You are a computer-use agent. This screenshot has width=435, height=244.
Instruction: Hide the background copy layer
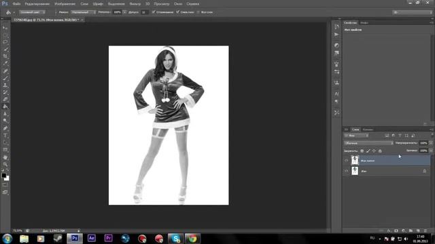click(346, 161)
